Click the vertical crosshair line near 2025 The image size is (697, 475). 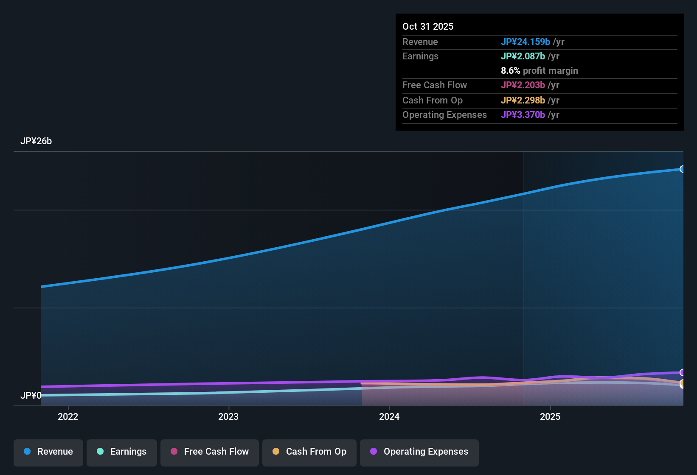pyautogui.click(x=523, y=276)
